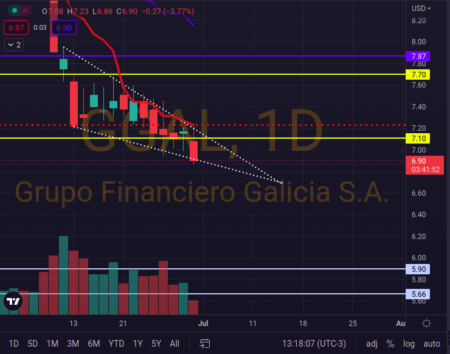Select the YTD time range
The image size is (450, 354).
click(x=116, y=344)
